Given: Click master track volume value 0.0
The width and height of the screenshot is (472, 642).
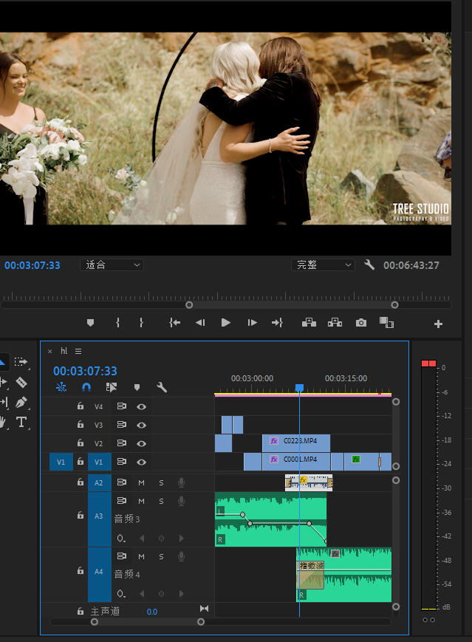Looking at the screenshot, I should [152, 612].
